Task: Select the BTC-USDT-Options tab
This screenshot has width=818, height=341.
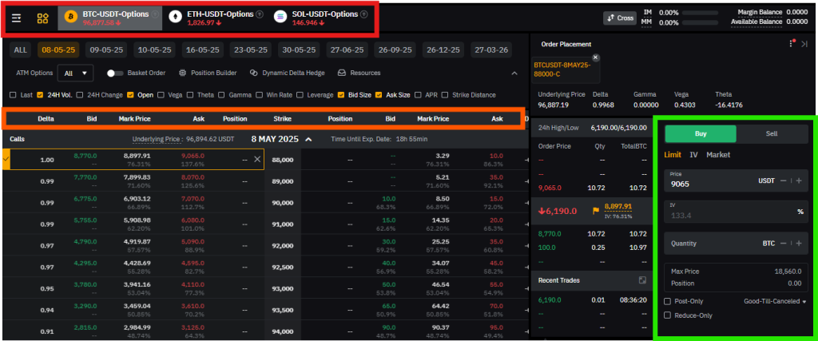Action: pos(110,18)
